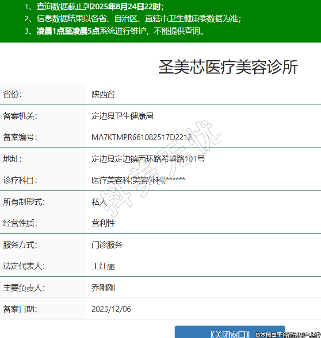Click the 关闭窗口 button
321x338 pixels.
[x=229, y=333]
